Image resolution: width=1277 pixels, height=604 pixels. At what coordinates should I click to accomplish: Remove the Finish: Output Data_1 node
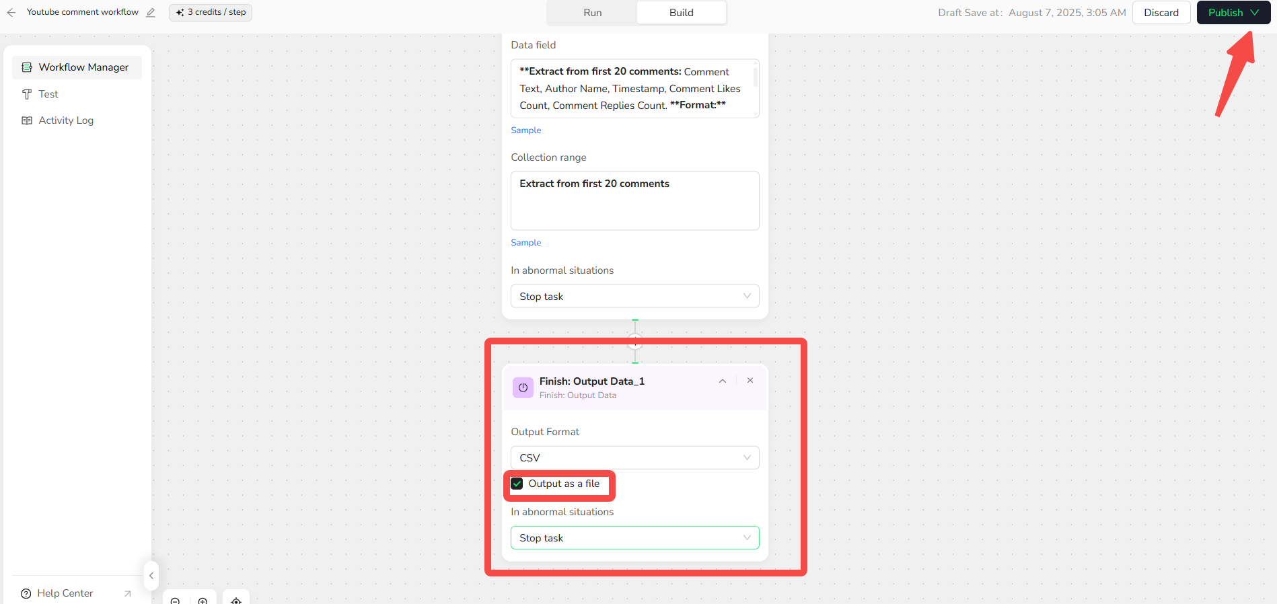click(x=750, y=381)
